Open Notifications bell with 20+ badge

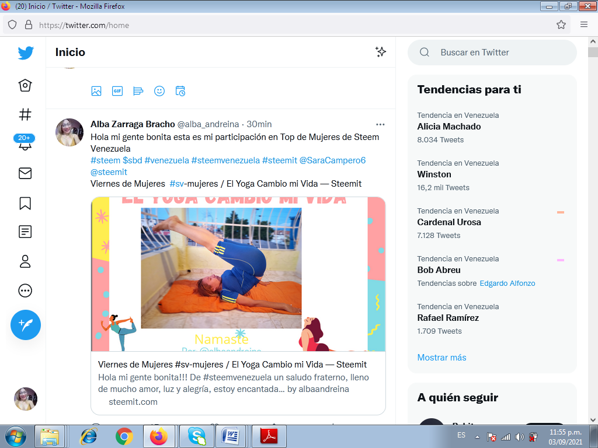pos(25,142)
